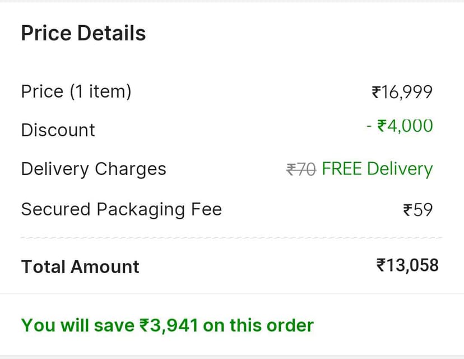Click the "(1 item)" count text

[100, 91]
